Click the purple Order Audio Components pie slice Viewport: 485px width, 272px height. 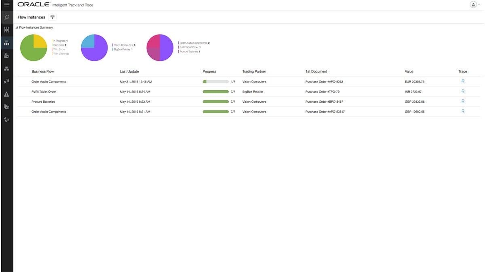pyautogui.click(x=167, y=48)
